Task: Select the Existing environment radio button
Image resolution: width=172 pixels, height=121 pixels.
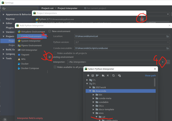Action: pyautogui.click(x=50, y=57)
